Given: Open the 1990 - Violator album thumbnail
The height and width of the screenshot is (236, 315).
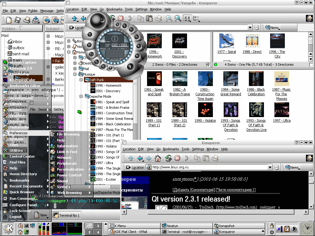Looking at the screenshot, I should pyautogui.click(x=205, y=110).
